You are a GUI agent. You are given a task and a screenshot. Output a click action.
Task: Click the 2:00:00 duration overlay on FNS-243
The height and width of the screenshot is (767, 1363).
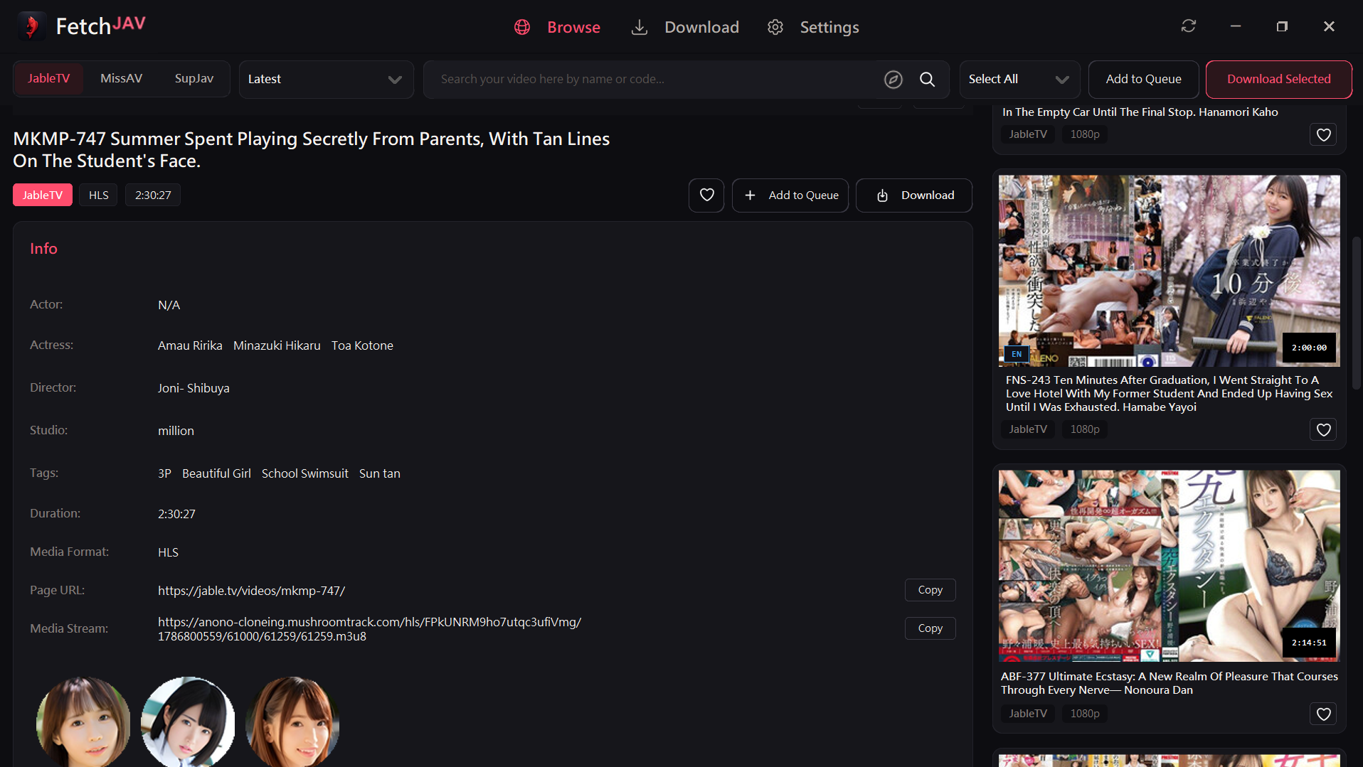pyautogui.click(x=1309, y=348)
